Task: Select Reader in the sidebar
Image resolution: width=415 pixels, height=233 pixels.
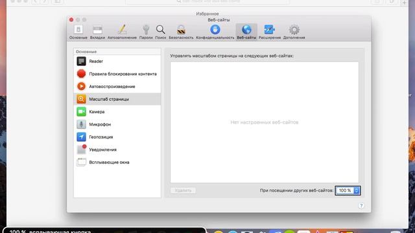Action: (117, 61)
